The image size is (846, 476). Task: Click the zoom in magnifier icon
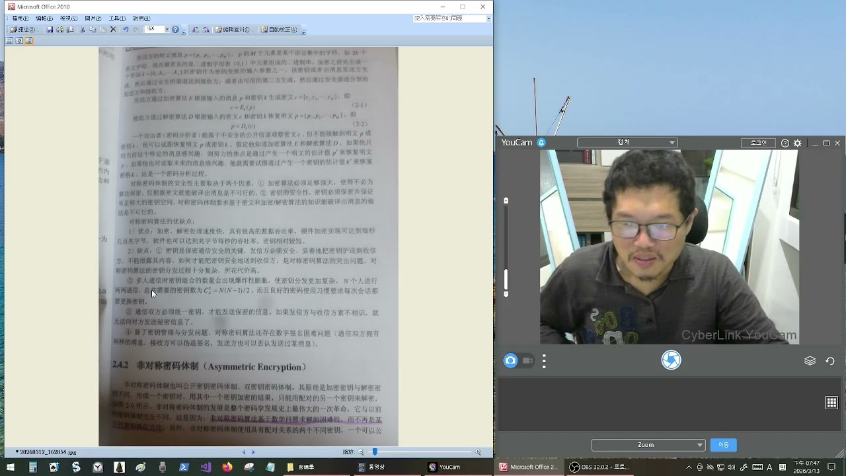[x=478, y=452]
